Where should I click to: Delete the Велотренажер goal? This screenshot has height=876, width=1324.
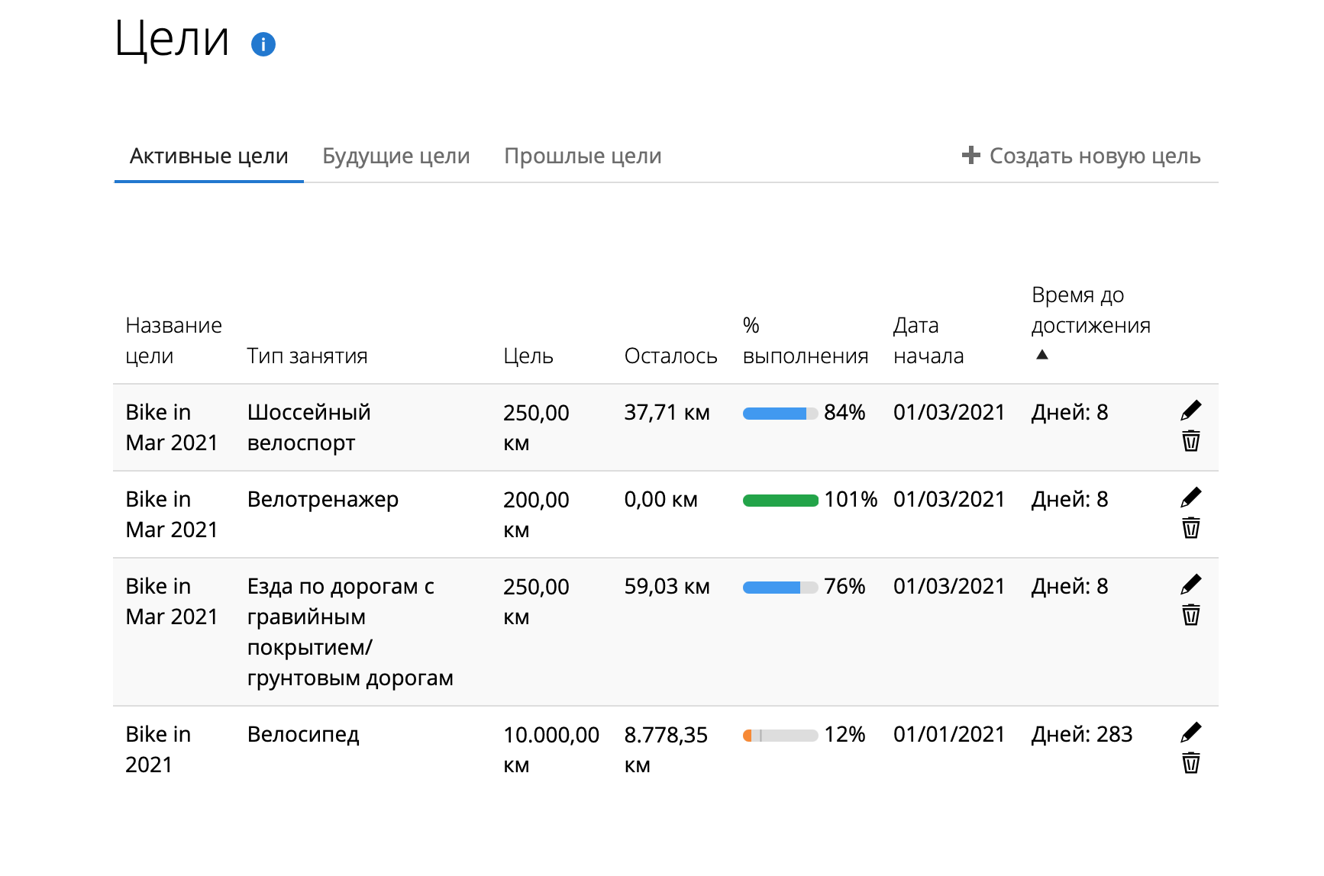[1190, 528]
